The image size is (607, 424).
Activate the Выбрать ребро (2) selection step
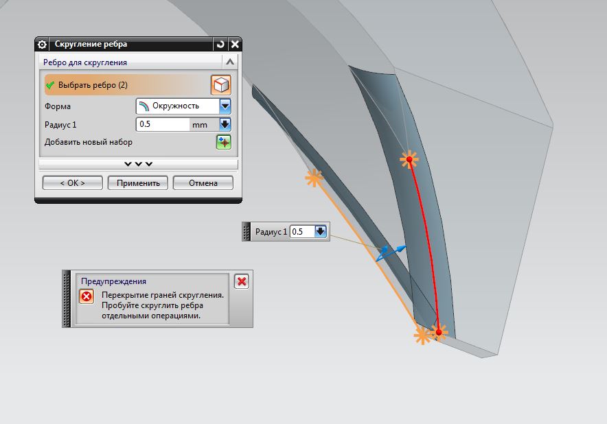(x=127, y=85)
